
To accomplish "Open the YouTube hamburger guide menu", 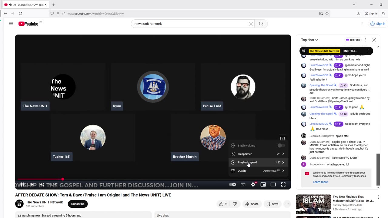I will click(x=11, y=24).
